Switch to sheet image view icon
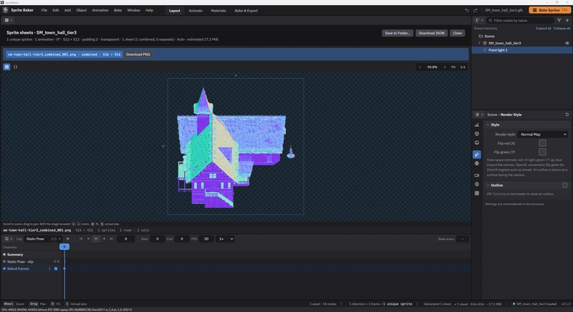The height and width of the screenshot is (312, 573). click(6, 67)
